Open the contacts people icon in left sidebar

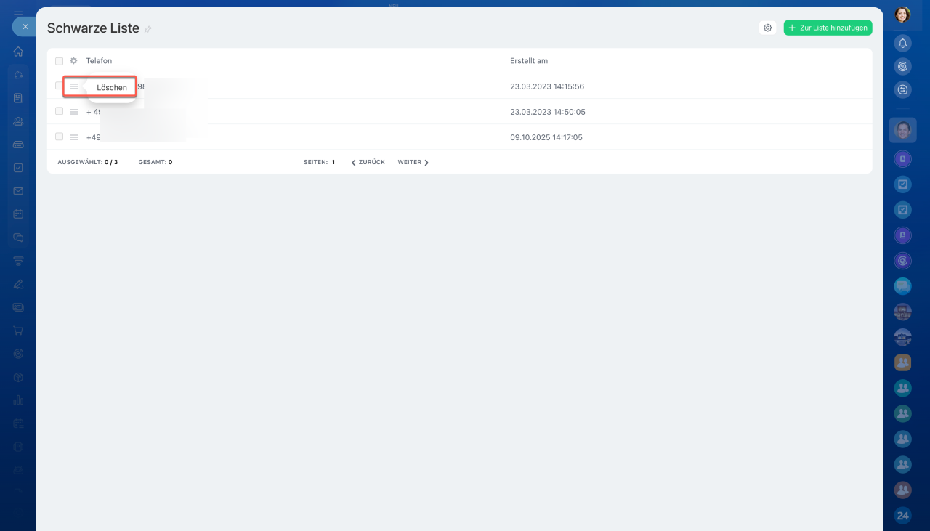pos(18,121)
